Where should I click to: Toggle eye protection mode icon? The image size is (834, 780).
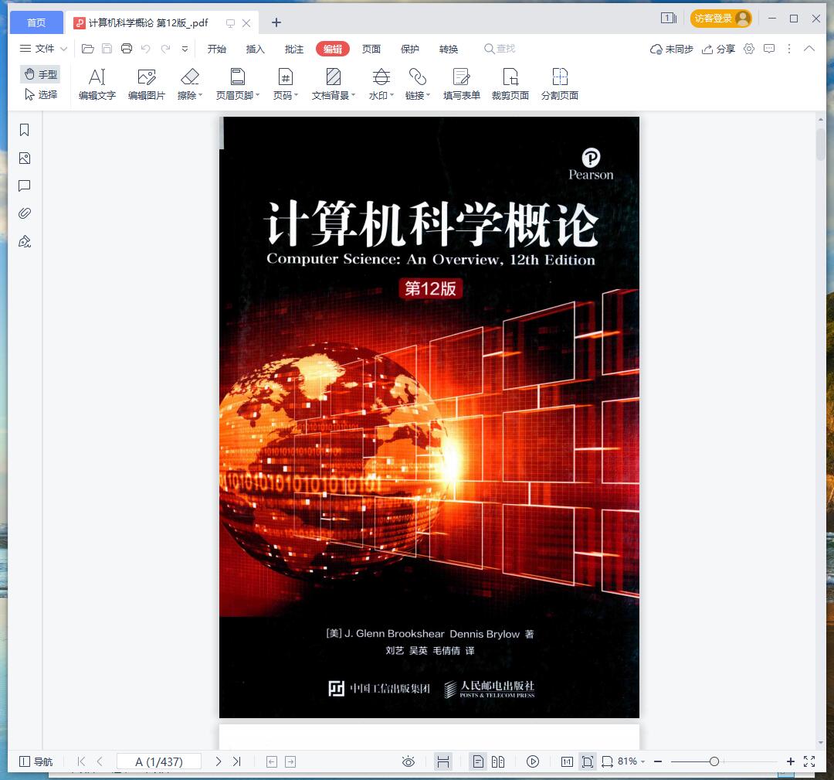coord(408,762)
